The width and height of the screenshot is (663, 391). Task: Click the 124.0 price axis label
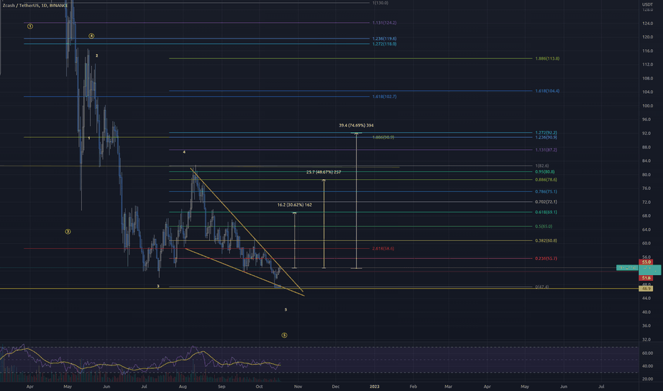(x=647, y=23)
